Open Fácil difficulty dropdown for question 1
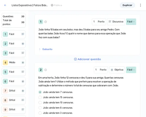146x117 pixels. click(x=131, y=22)
